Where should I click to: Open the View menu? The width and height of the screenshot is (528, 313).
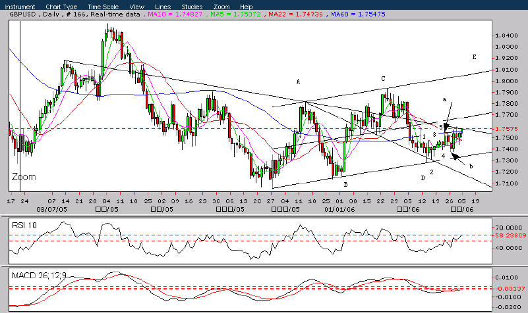137,7
